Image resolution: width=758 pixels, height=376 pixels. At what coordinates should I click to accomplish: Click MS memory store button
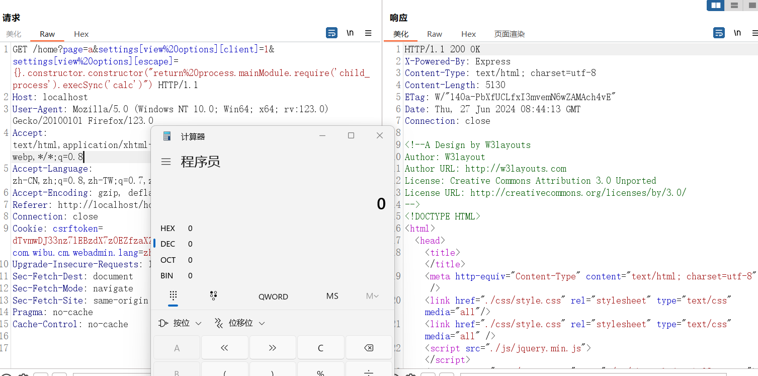[x=332, y=296]
